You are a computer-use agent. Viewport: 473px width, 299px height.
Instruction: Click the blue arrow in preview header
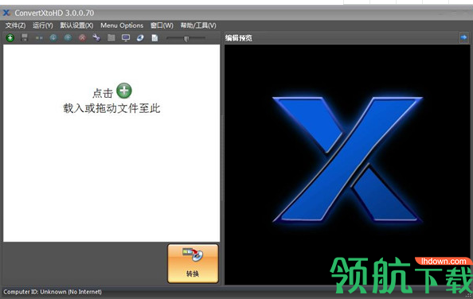pyautogui.click(x=463, y=37)
